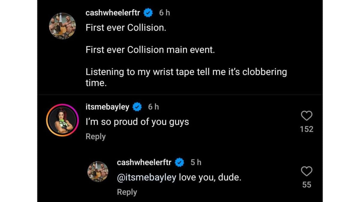The image size is (360, 202).
Task: Like cashwheelerftr's reply with the heart icon
Action: (306, 171)
